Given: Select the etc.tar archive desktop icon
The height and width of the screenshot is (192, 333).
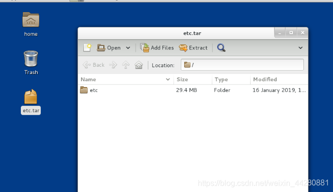Looking at the screenshot, I should tap(31, 102).
